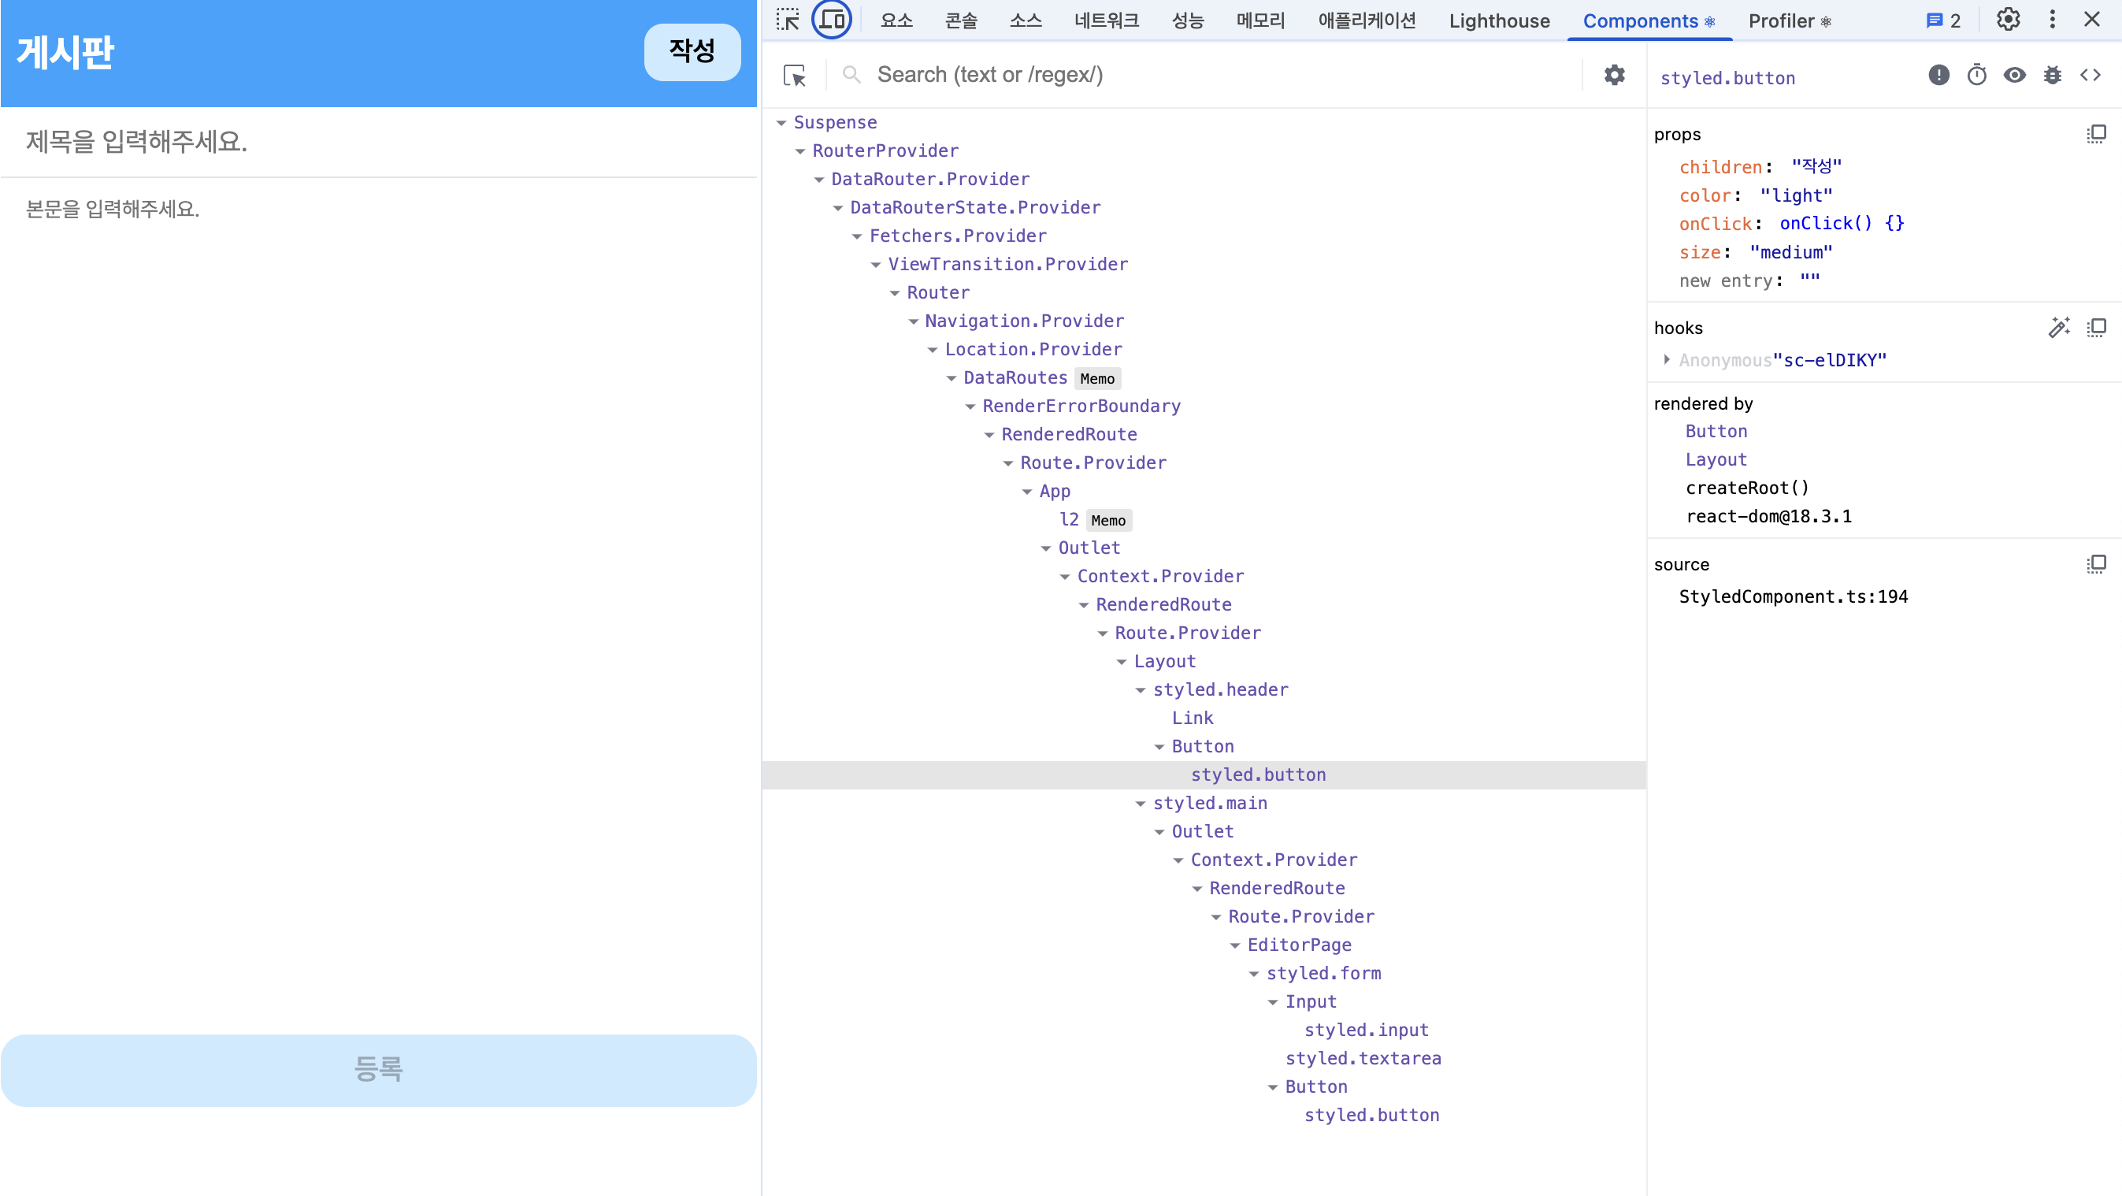
Task: Collapse the EditorPage component node
Action: [x=1236, y=945]
